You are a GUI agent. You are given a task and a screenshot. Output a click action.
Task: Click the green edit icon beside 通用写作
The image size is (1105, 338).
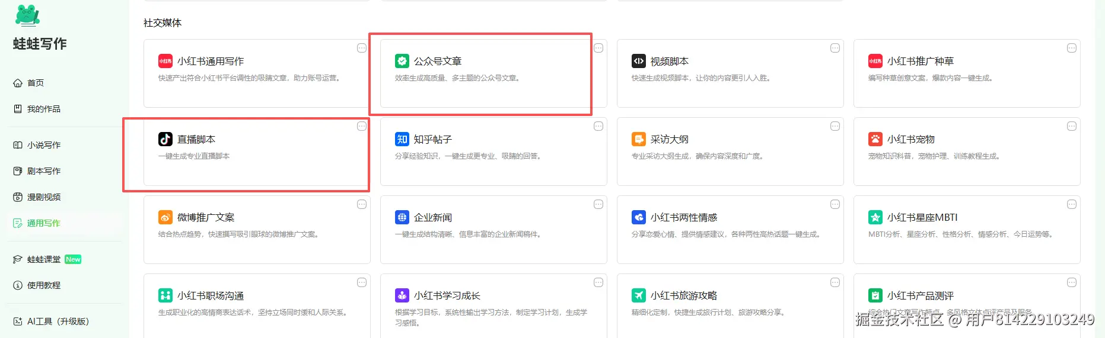pos(18,223)
